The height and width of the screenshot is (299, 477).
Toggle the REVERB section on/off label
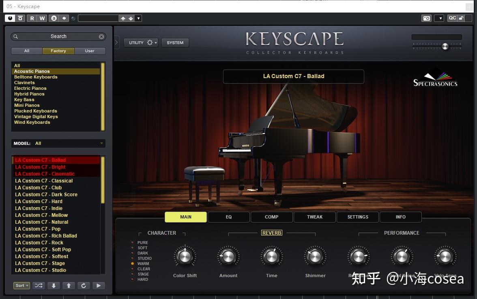coord(272,233)
